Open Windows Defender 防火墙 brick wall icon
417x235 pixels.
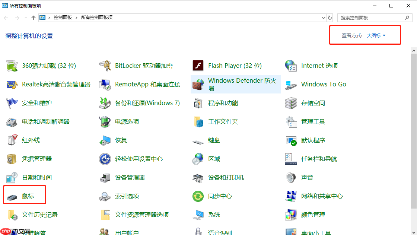coord(198,85)
